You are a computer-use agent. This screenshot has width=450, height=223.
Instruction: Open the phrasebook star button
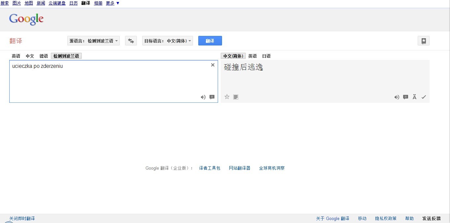[424, 41]
